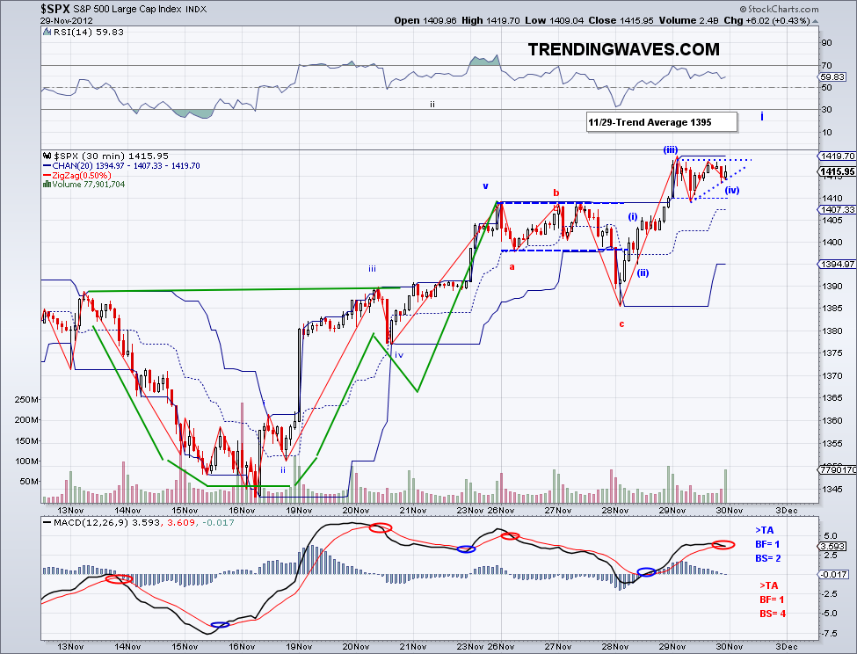Click the blue >TA annotation
The height and width of the screenshot is (654, 857).
(x=764, y=530)
